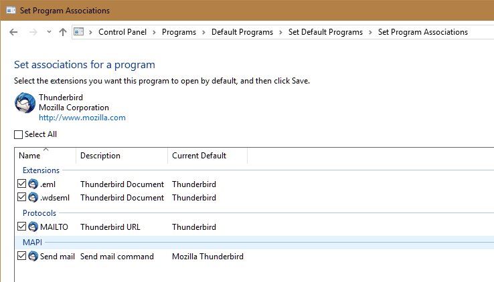Viewport: 494px width, 282px height.
Task: Click the Up one level arrow
Action: (63, 32)
